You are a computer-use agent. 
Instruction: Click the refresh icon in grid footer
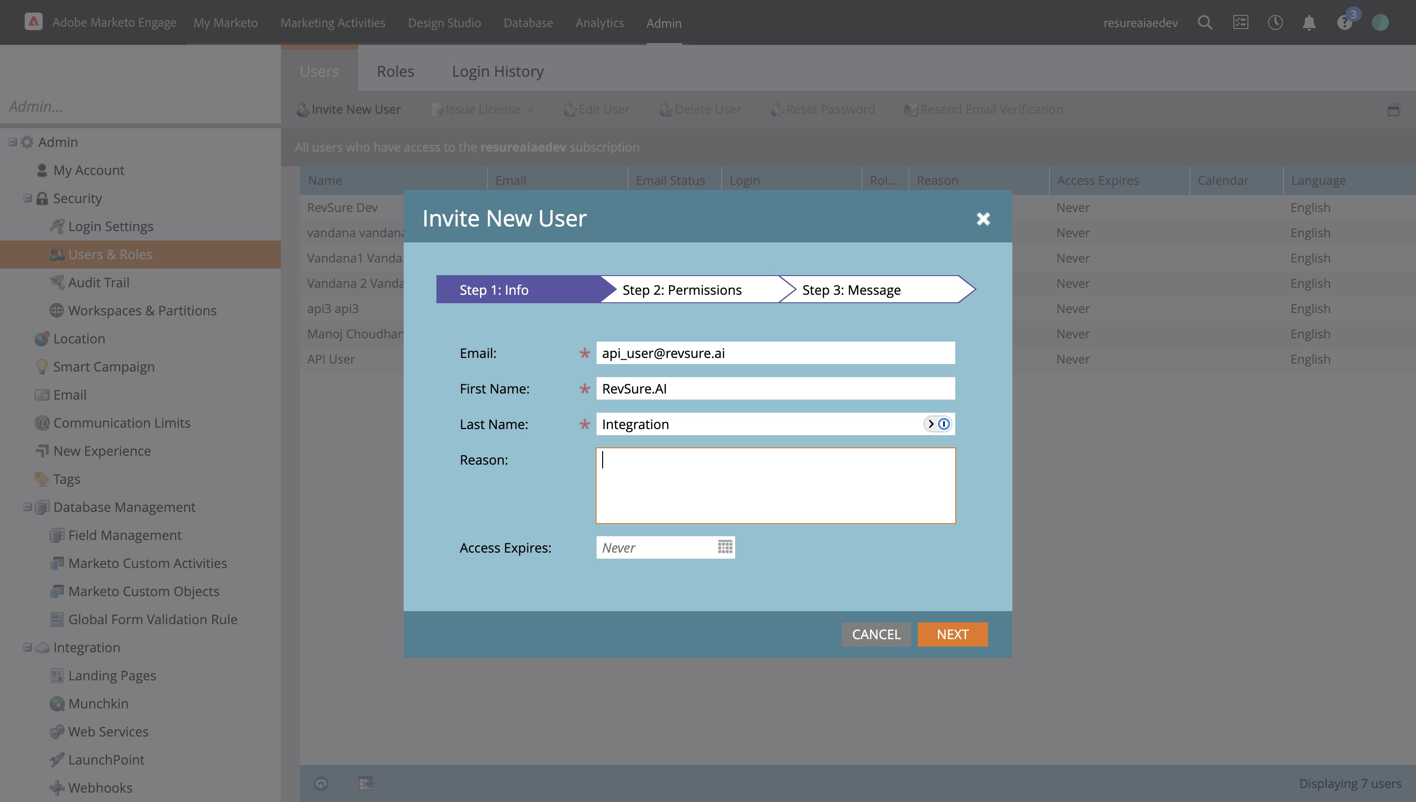pyautogui.click(x=321, y=783)
